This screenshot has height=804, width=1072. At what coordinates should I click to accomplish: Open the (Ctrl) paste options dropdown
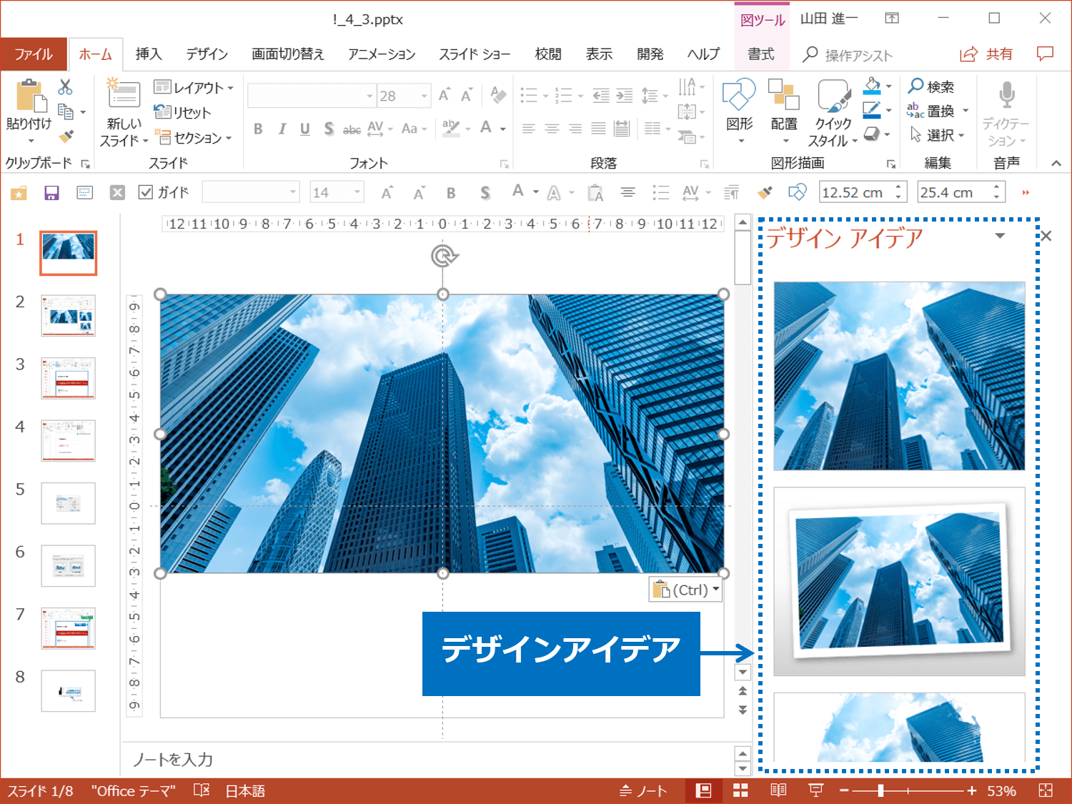685,590
